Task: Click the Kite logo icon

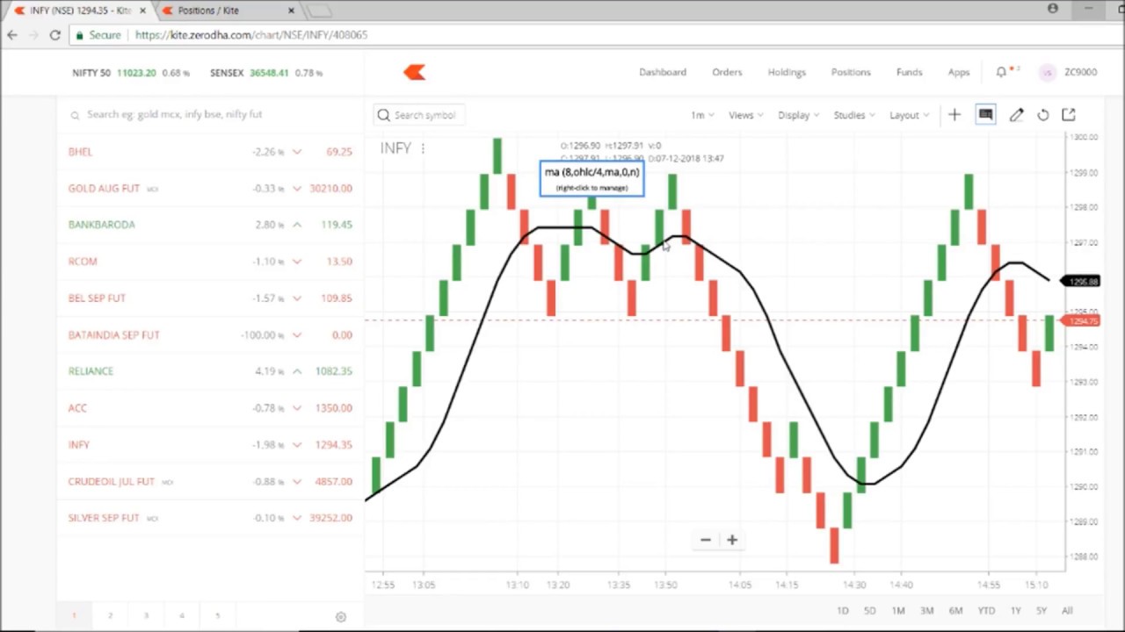Action: [x=414, y=73]
